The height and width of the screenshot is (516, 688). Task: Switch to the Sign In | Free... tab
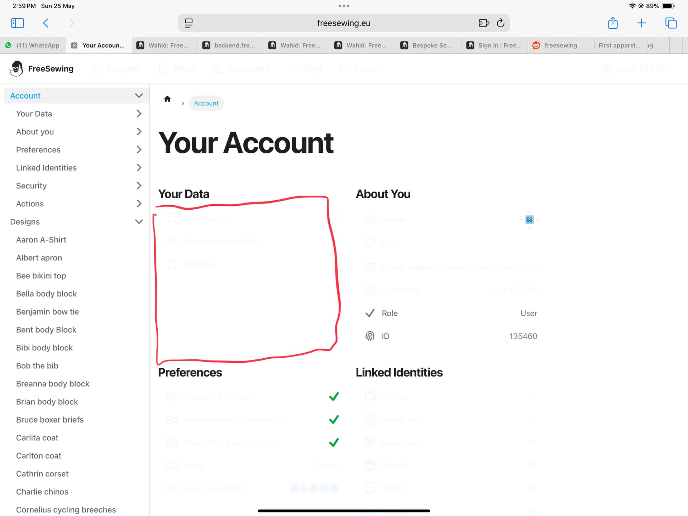[x=494, y=46]
